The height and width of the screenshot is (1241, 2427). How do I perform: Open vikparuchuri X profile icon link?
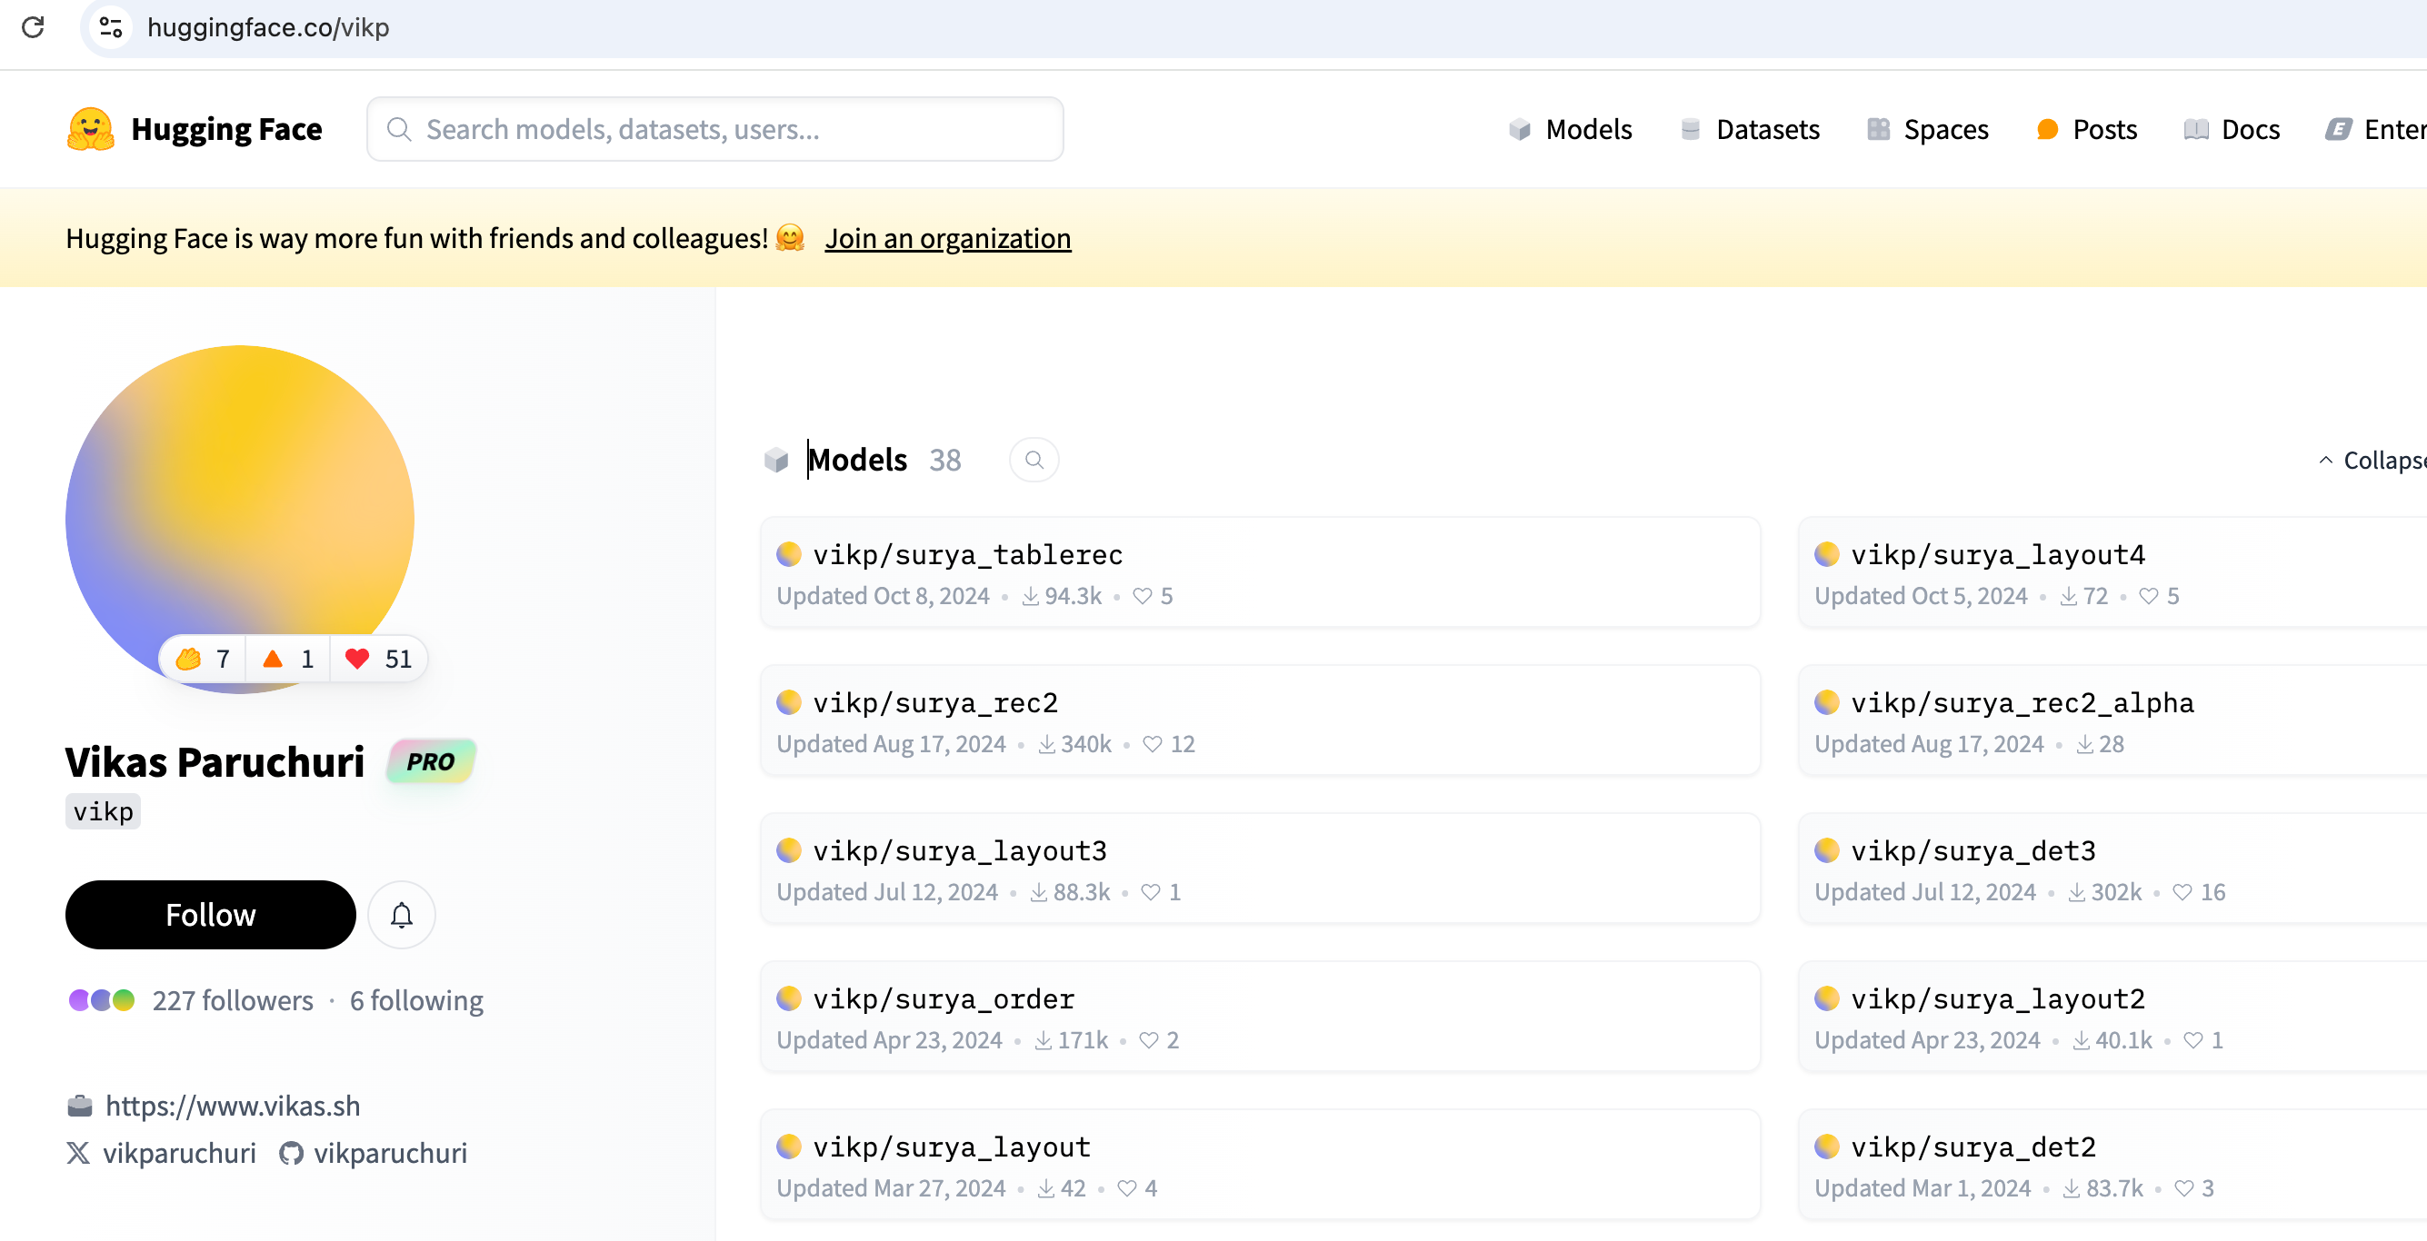[78, 1153]
